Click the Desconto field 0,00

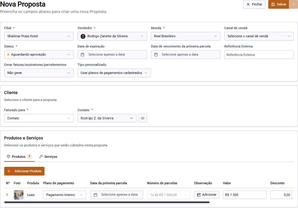281,195
